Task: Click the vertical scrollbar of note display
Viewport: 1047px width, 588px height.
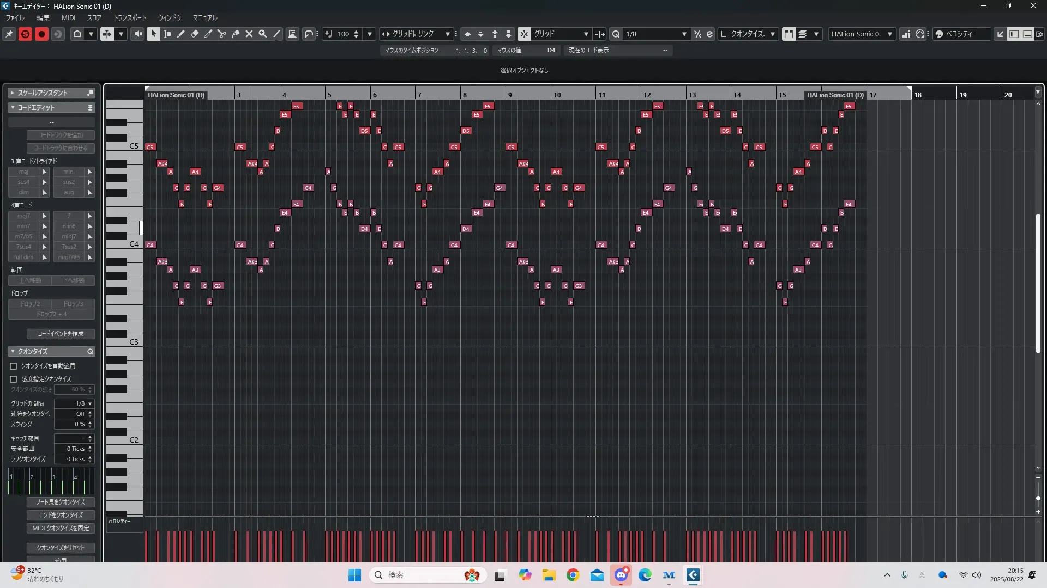Action: [1038, 283]
